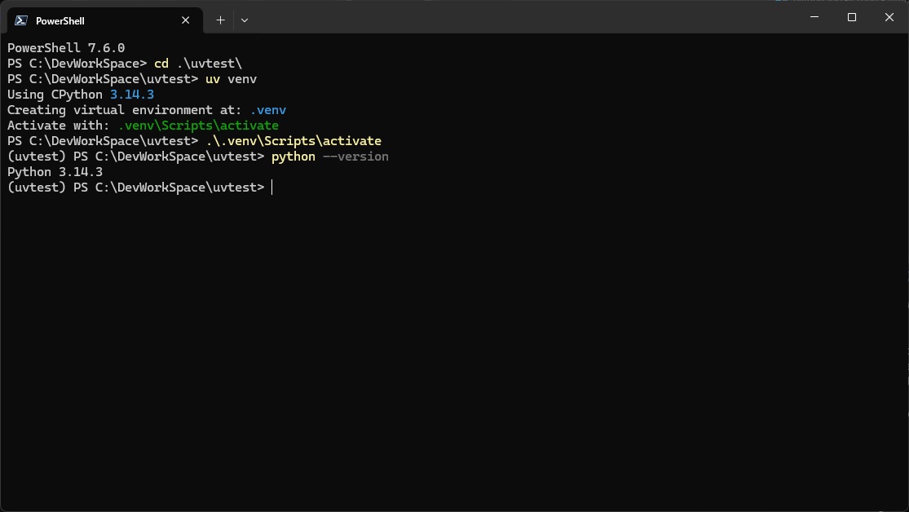The width and height of the screenshot is (909, 512).
Task: Click the 'PowerShell 7.6.0' banner line
Action: click(x=66, y=48)
